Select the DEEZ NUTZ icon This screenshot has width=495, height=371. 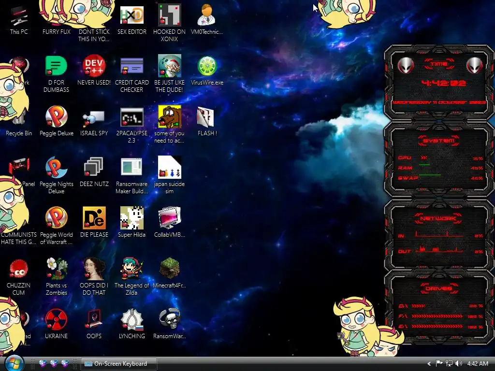(94, 171)
